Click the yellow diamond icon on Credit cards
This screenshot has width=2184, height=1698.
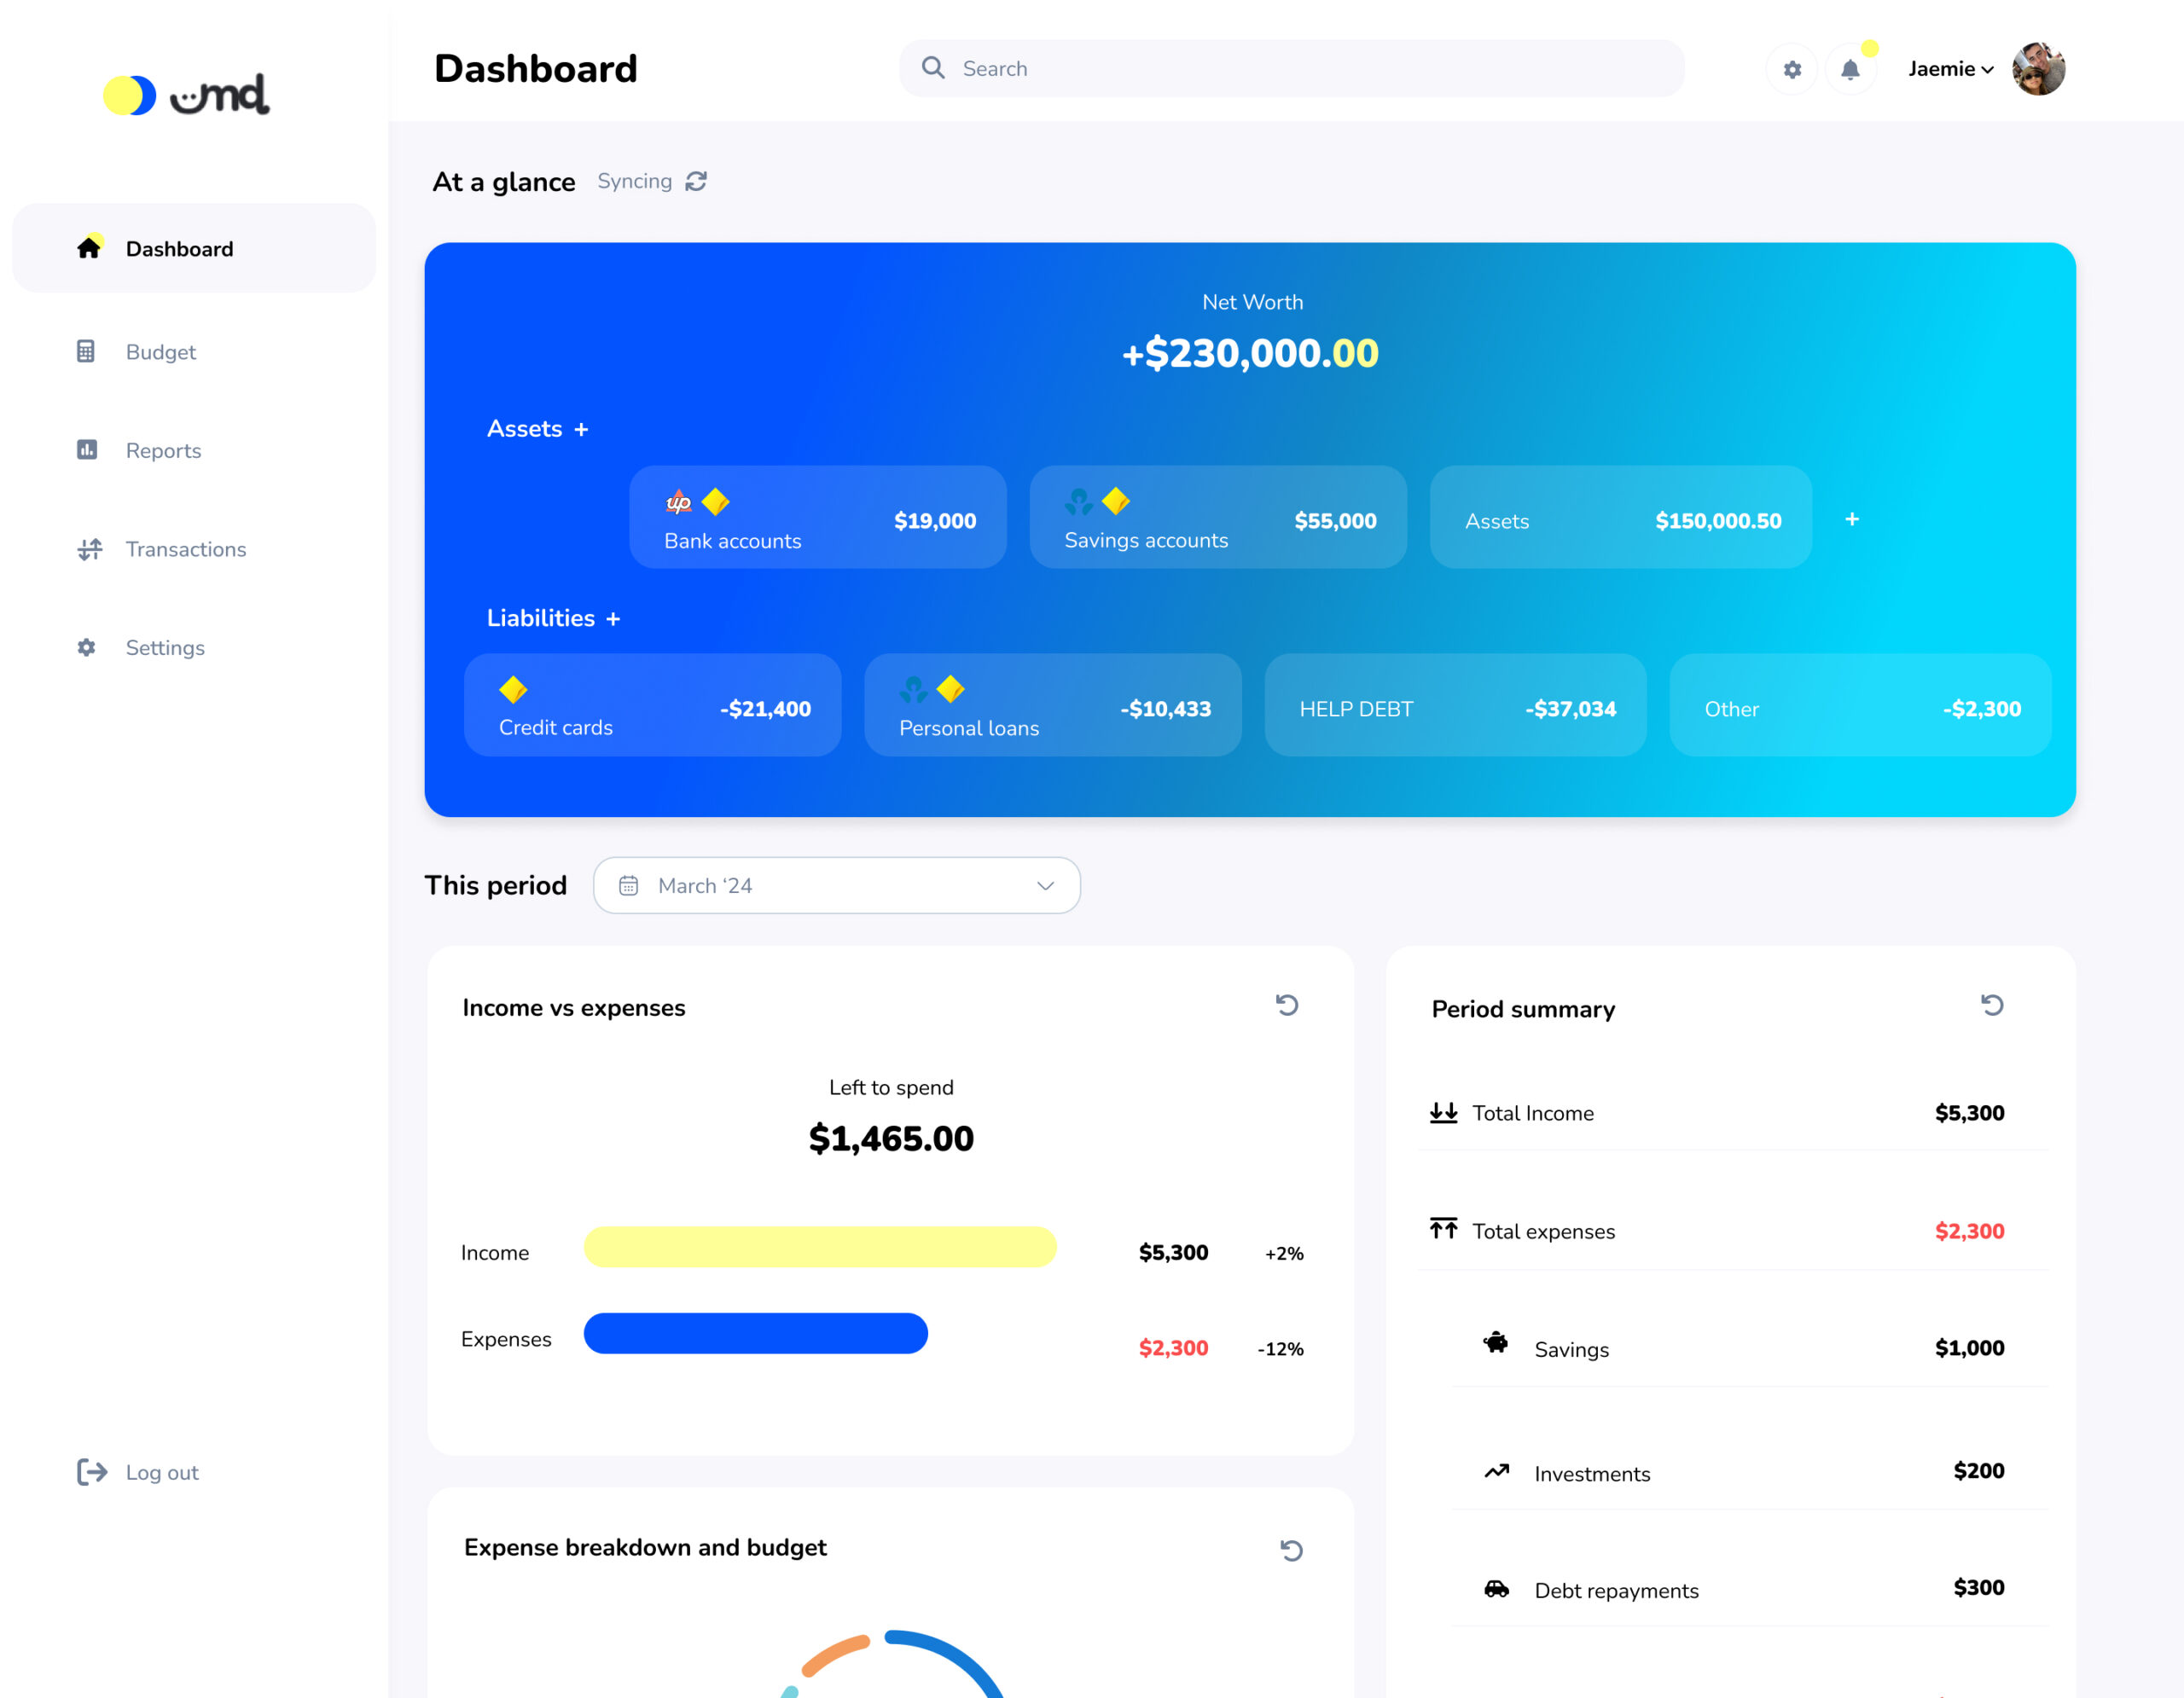coord(513,688)
